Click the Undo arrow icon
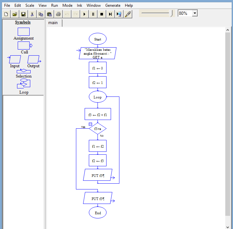The height and width of the screenshot is (229, 233). click(x=67, y=14)
